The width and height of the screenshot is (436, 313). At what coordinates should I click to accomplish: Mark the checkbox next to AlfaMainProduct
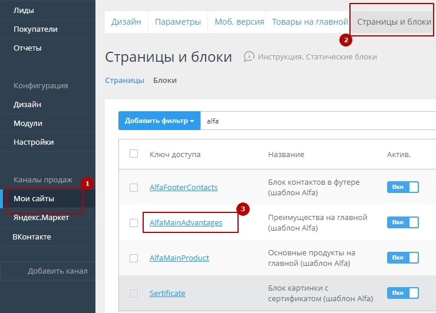pos(134,258)
